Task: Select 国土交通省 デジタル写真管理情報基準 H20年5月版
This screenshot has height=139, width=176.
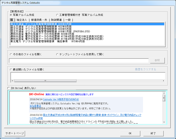Action: [x=87, y=29]
